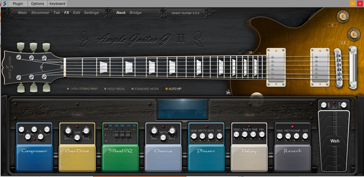Click the lower guitar body knob
The image size is (364, 177).
click(x=354, y=34)
